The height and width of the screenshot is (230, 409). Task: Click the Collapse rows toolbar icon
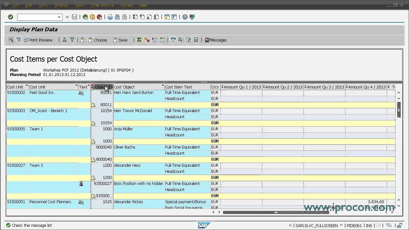162,40
